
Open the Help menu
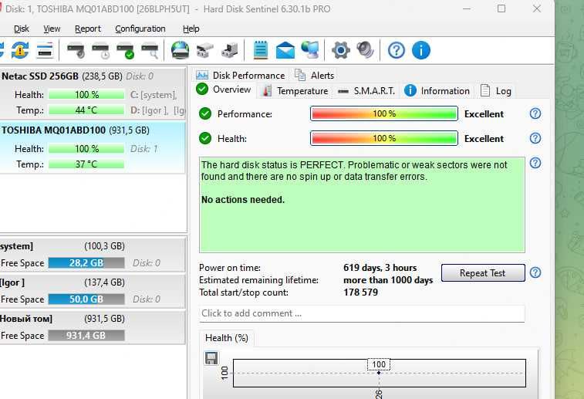[x=191, y=29]
